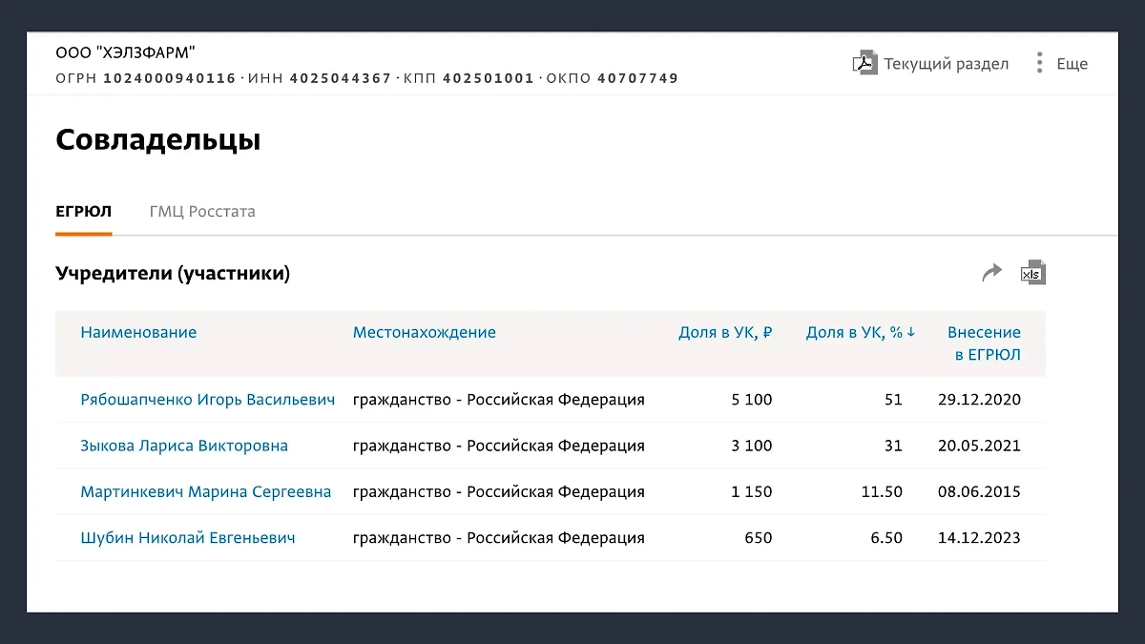Open the Еще menu
This screenshot has width=1145, height=644.
click(x=1071, y=63)
